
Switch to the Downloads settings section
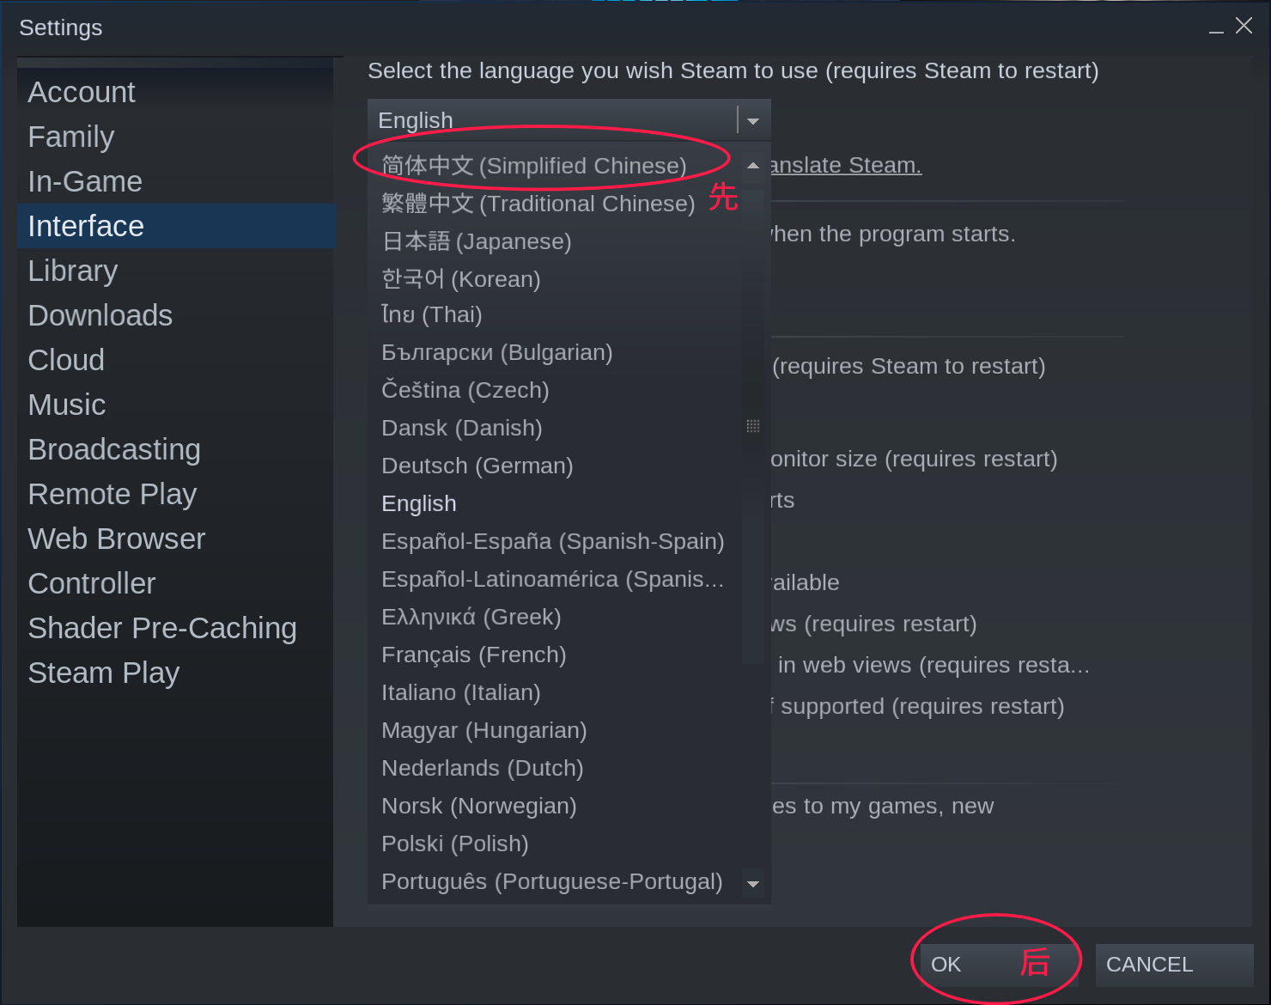pyautogui.click(x=100, y=315)
